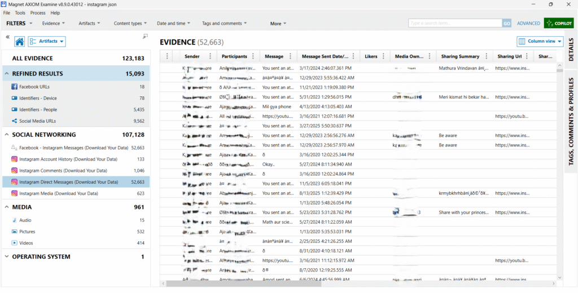Open Participants column options menu
The height and width of the screenshot is (293, 578).
(x=253, y=56)
